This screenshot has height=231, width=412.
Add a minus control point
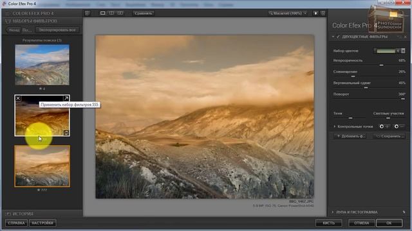[399, 126]
